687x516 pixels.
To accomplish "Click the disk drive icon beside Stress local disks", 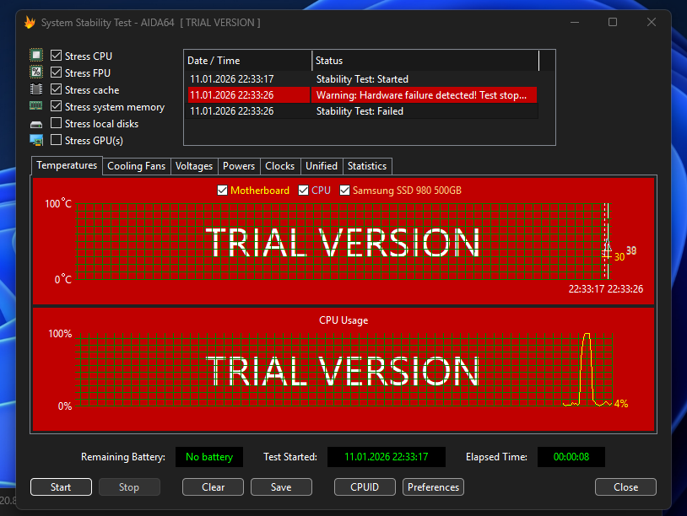I will [36, 124].
